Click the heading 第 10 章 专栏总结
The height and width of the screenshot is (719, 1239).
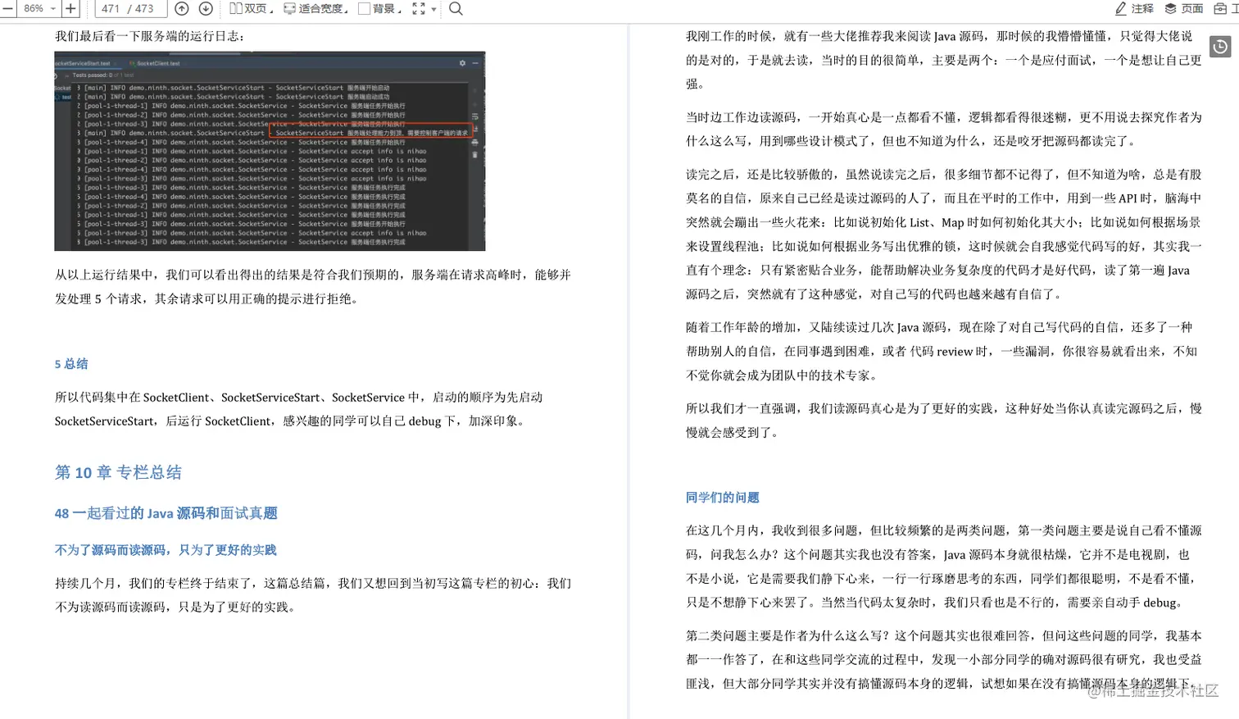118,472
